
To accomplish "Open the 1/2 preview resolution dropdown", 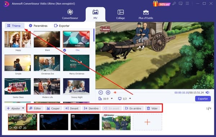I will (x=125, y=99).
